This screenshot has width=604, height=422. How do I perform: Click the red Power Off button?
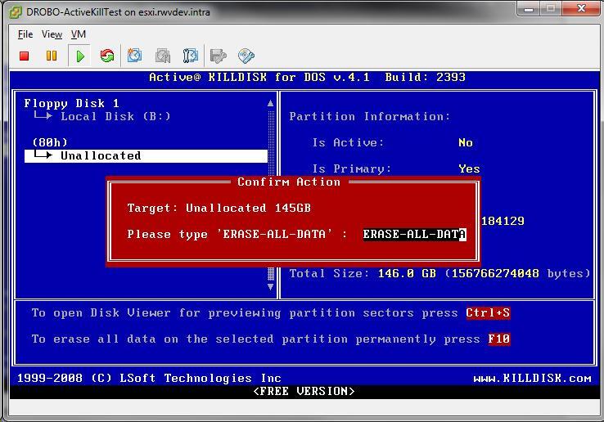click(x=25, y=56)
